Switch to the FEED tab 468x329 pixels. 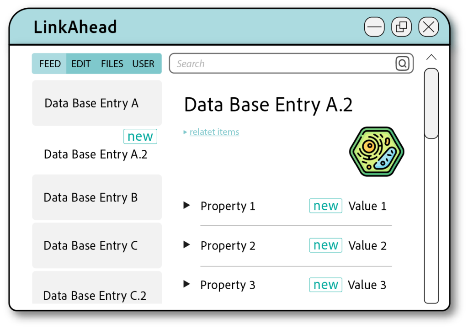pyautogui.click(x=50, y=64)
